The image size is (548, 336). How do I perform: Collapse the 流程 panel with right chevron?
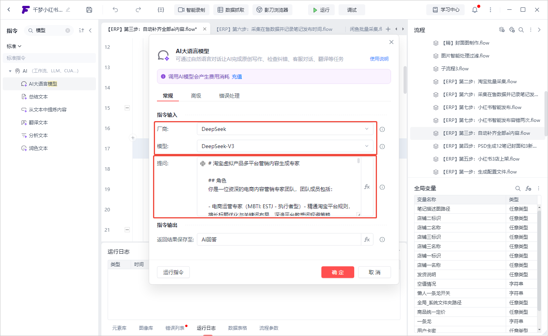pyautogui.click(x=539, y=30)
